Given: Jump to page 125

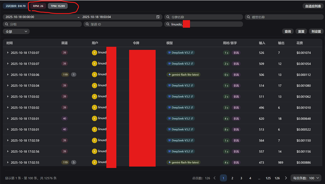Looking at the screenshot, I should point(268,178).
